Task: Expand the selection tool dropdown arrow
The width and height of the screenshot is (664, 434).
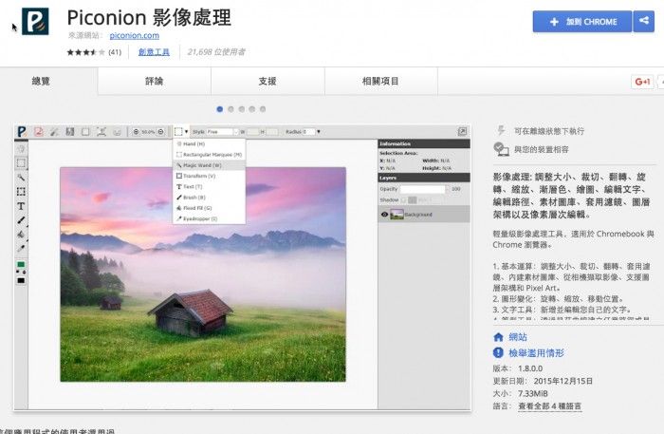Action: (187, 131)
